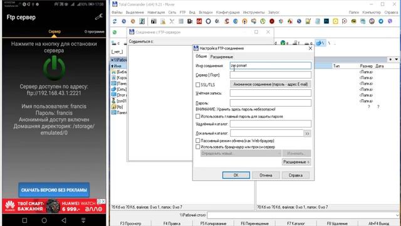Open the Файлы menu
Viewport: 401px width, 226px height.
point(117,13)
